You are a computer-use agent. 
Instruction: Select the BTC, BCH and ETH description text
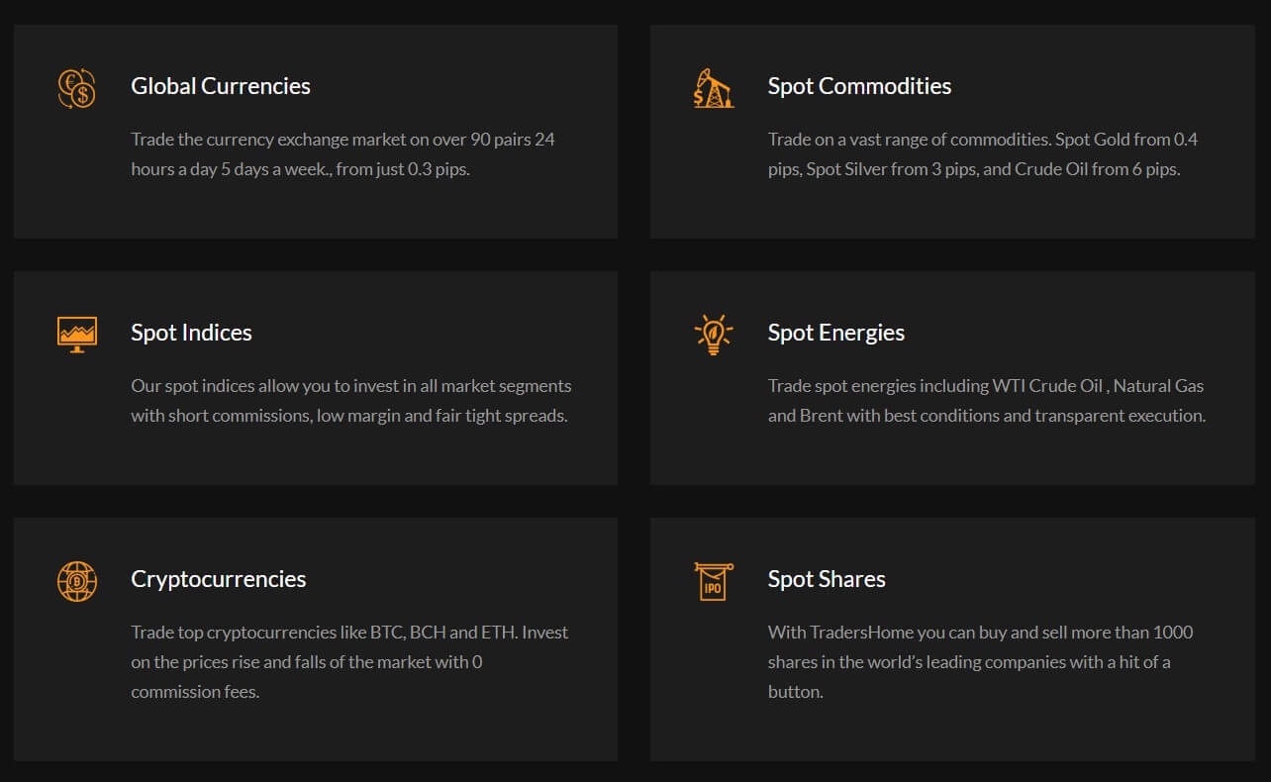pos(349,661)
